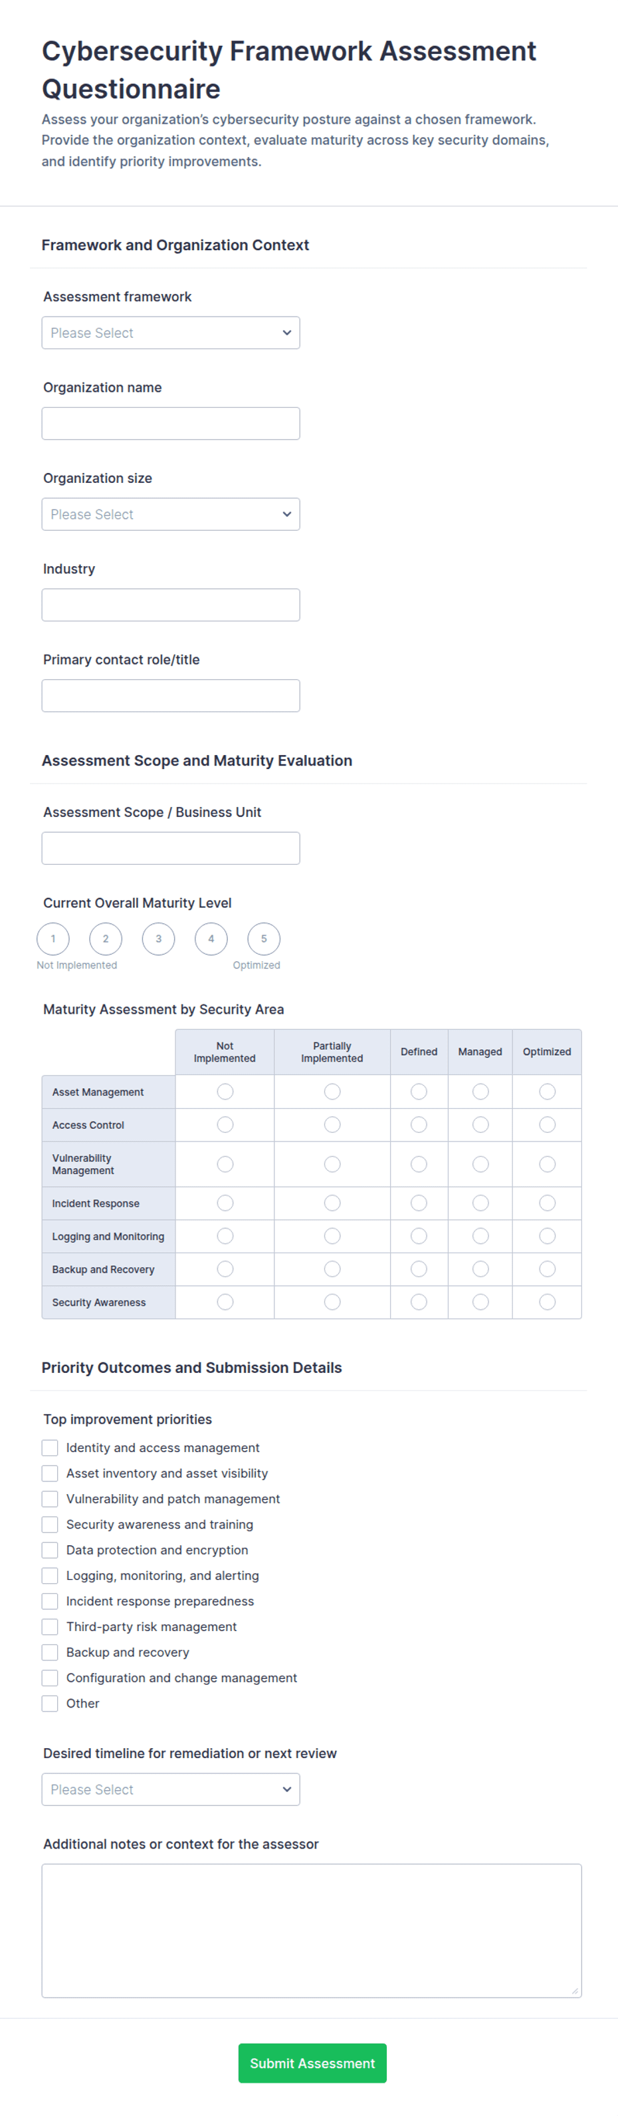Select maturity level 1 Not Implemented
Image resolution: width=618 pixels, height=2116 pixels.
click(x=53, y=939)
